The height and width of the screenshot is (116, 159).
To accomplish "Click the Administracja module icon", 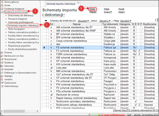I will 2,86.
